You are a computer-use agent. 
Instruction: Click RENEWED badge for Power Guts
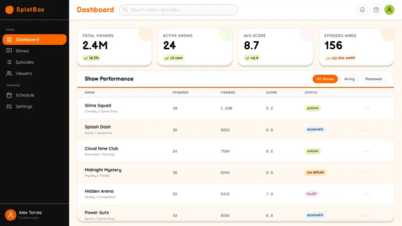click(315, 215)
